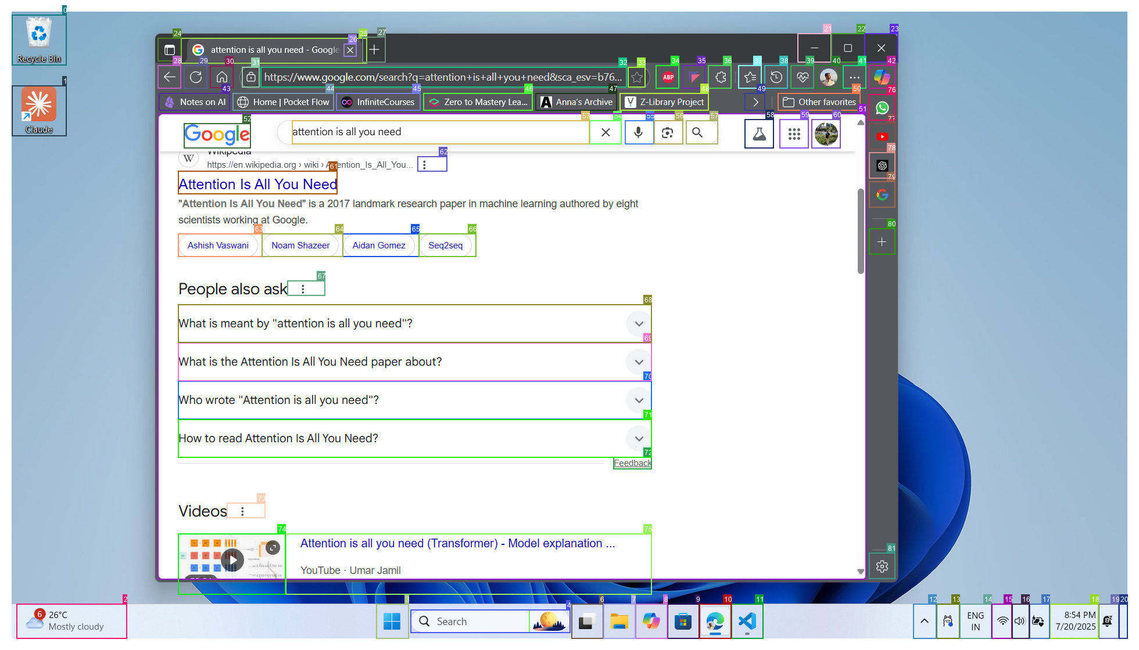Show hidden system tray icons

coord(925,621)
